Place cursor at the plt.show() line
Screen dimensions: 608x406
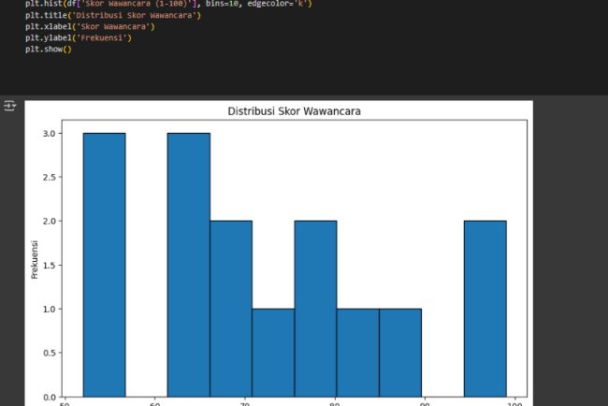pyautogui.click(x=49, y=50)
